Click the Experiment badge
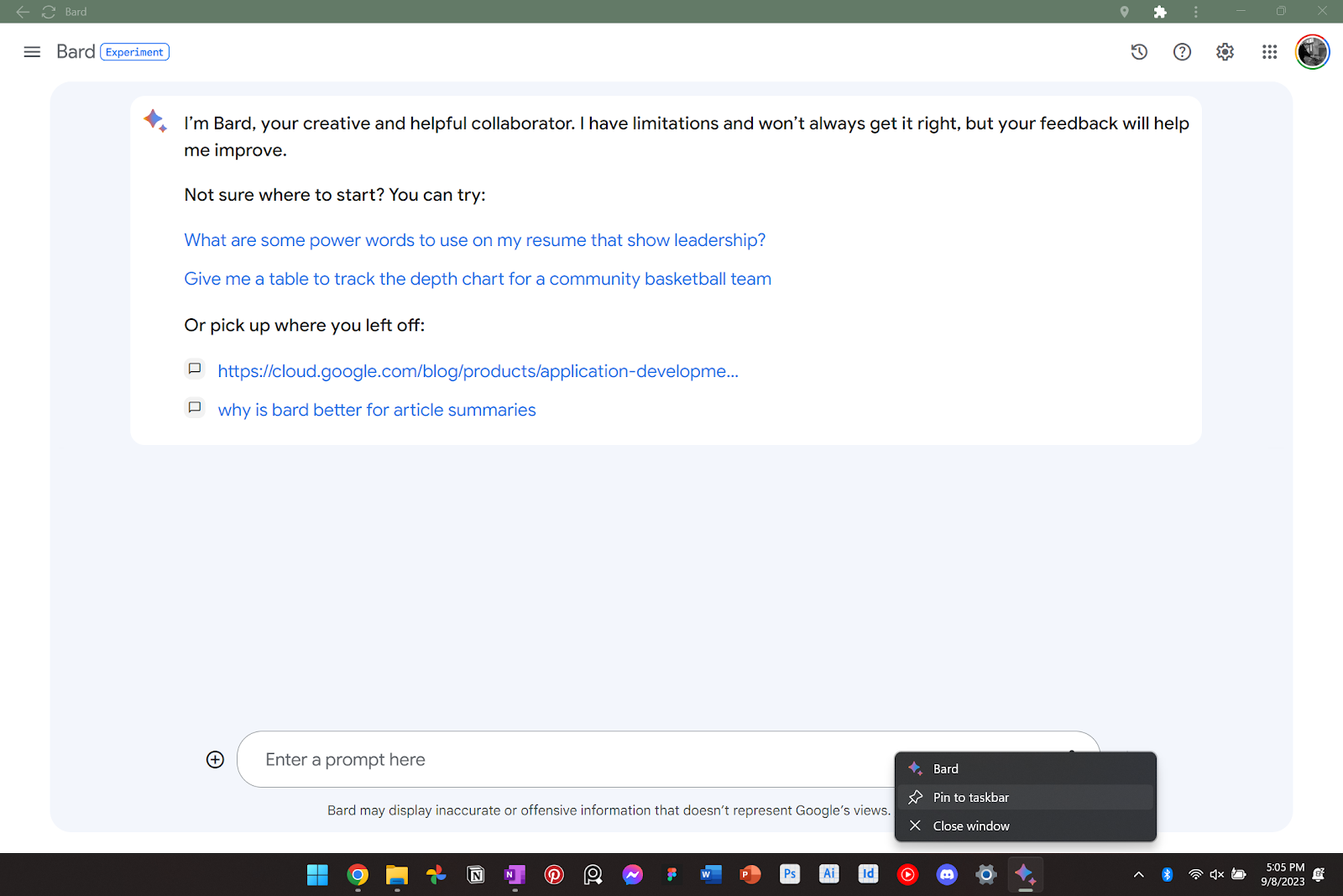This screenshot has width=1343, height=896. 135,52
